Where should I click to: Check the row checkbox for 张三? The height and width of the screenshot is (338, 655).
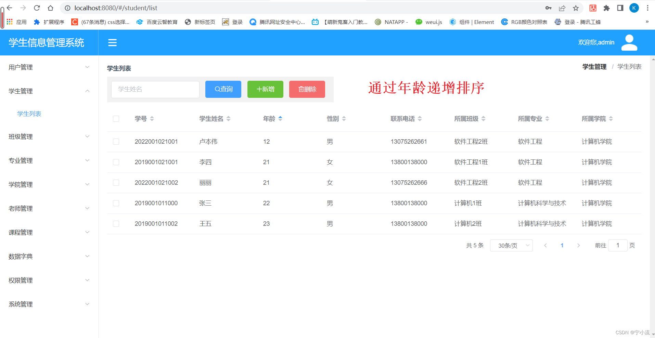[116, 203]
